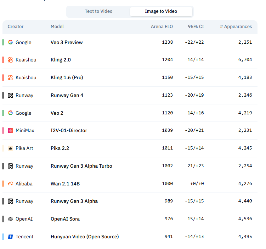Click the Kuaishou logo in Kling 1.6 (Pro) row

point(10,77)
